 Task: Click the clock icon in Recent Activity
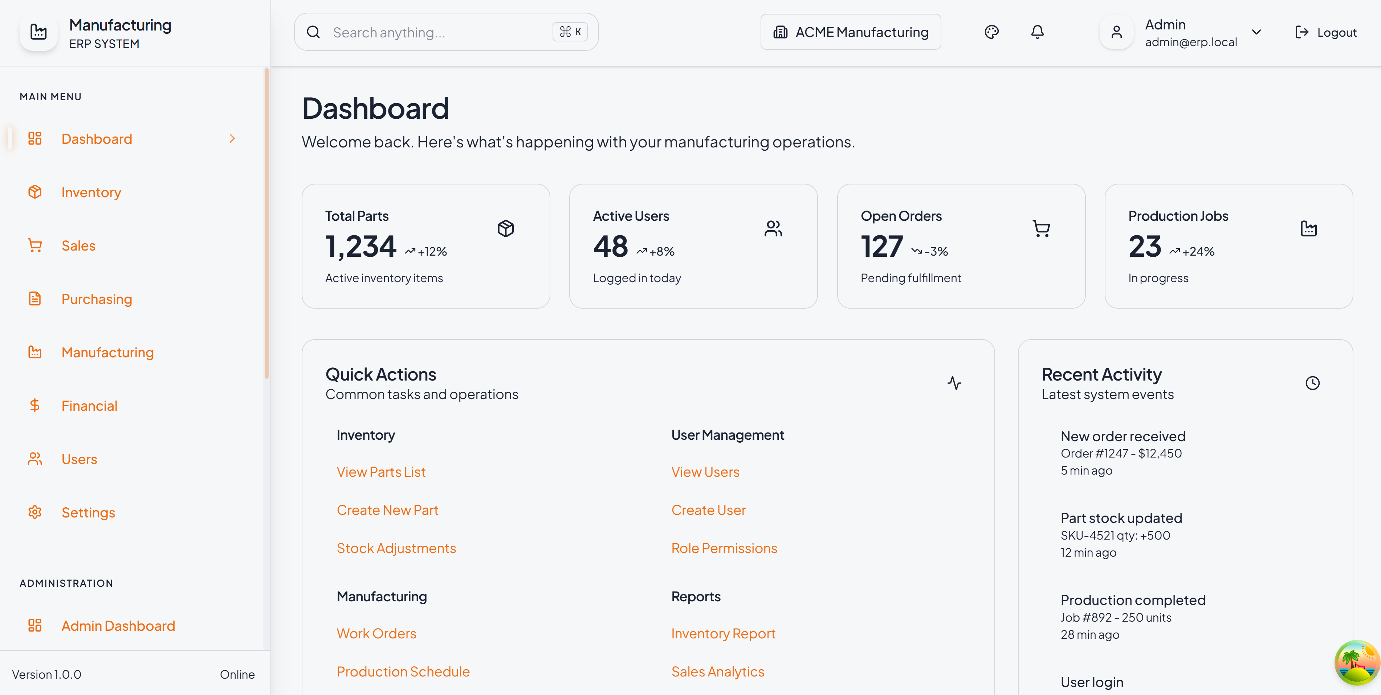[1312, 383]
